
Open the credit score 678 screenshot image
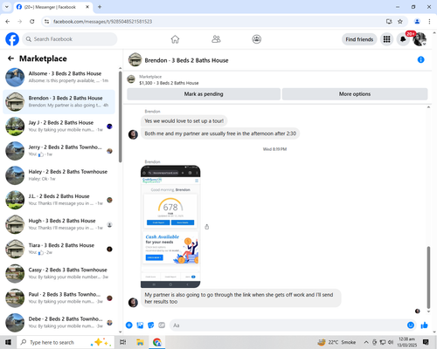click(x=170, y=227)
